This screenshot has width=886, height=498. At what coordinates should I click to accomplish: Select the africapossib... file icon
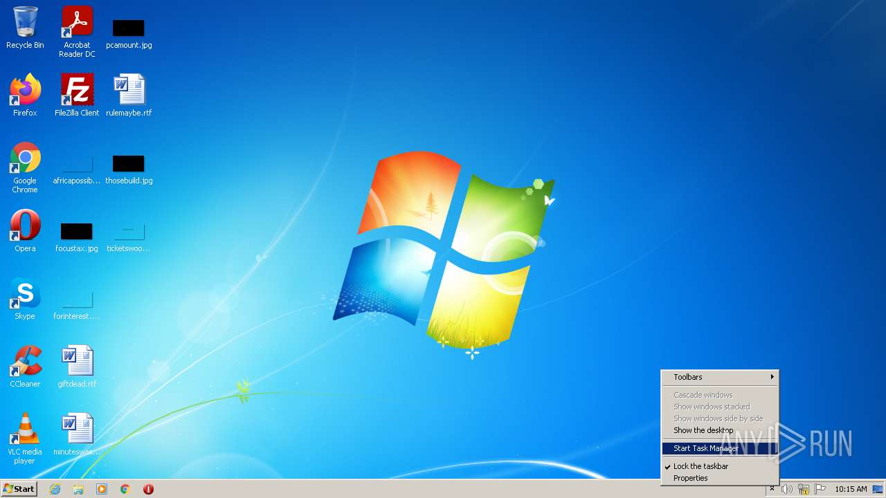77,170
